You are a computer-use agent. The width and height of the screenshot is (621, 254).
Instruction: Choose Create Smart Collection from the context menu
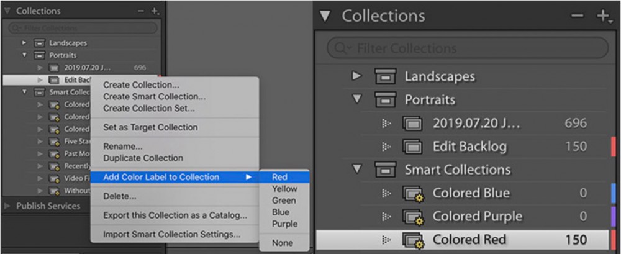tap(155, 96)
